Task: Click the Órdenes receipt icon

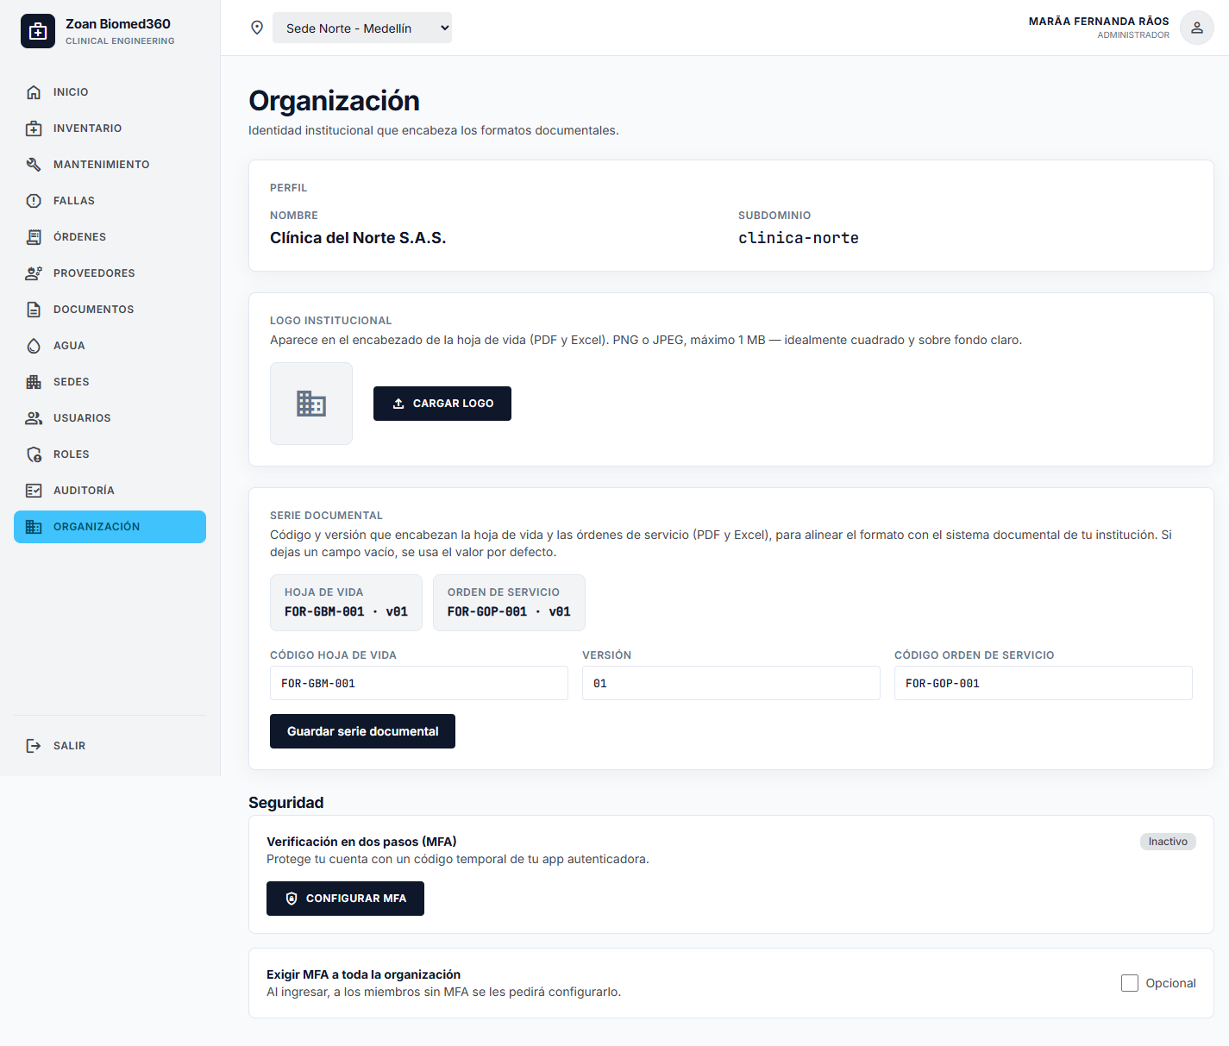Action: coord(34,237)
